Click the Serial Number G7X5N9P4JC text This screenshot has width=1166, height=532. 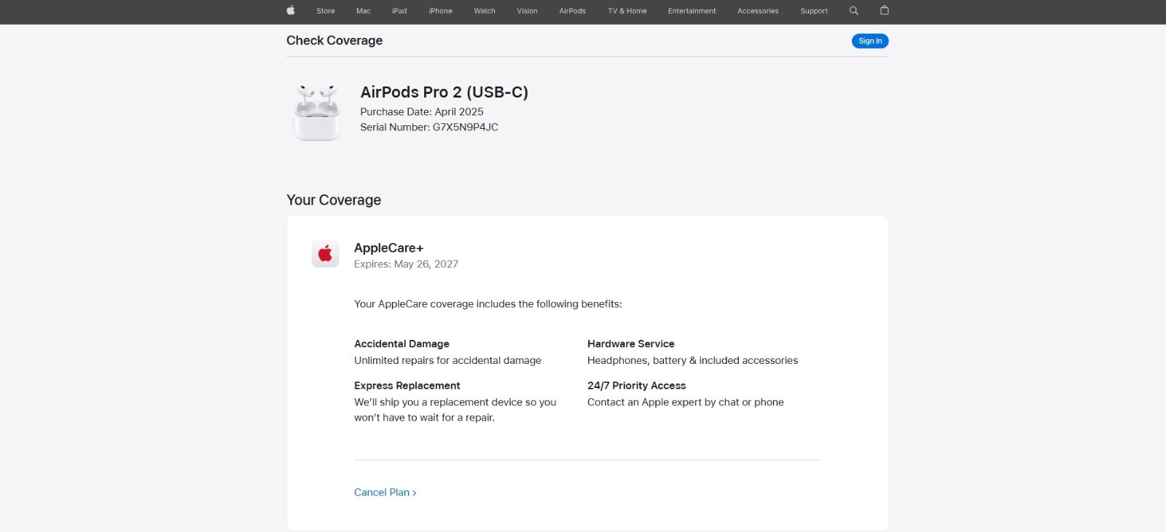point(429,127)
